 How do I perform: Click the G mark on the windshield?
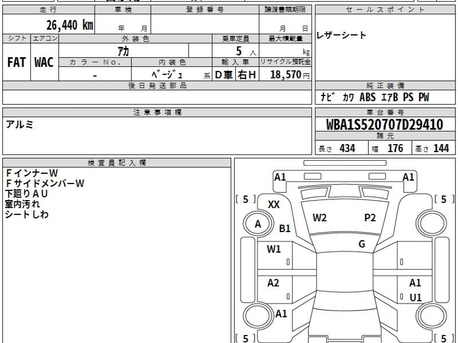(x=362, y=244)
